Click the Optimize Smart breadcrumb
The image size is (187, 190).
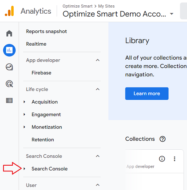point(78,6)
